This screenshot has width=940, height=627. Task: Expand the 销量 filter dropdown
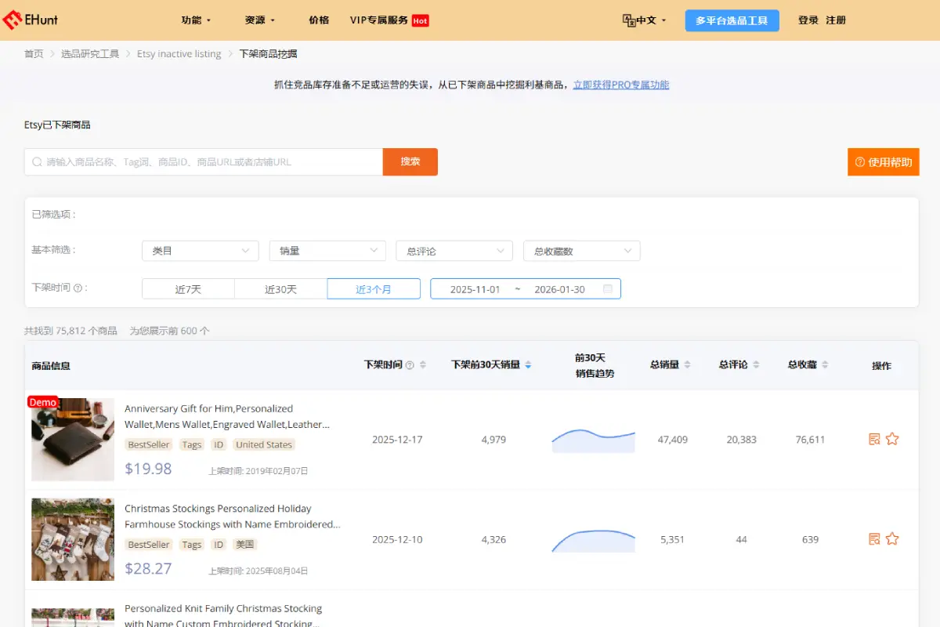(x=327, y=250)
